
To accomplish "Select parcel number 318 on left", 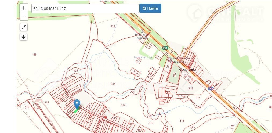I will point(46,102).
